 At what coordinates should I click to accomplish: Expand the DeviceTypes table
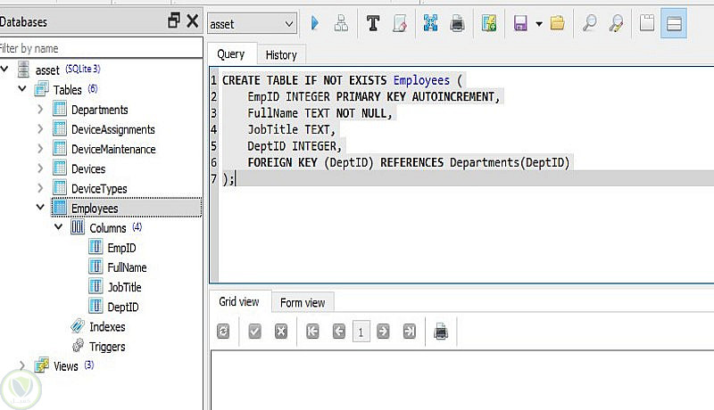(x=40, y=188)
